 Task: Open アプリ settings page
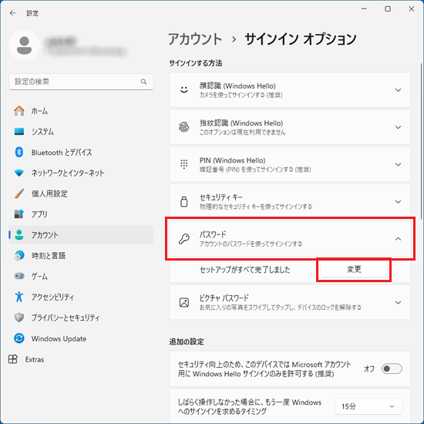(x=81, y=214)
